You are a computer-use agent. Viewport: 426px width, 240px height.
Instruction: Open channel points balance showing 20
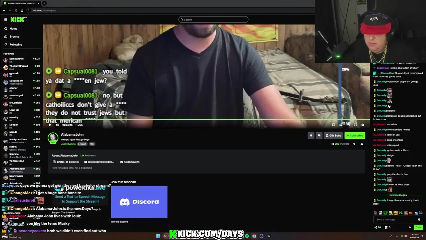click(x=378, y=227)
